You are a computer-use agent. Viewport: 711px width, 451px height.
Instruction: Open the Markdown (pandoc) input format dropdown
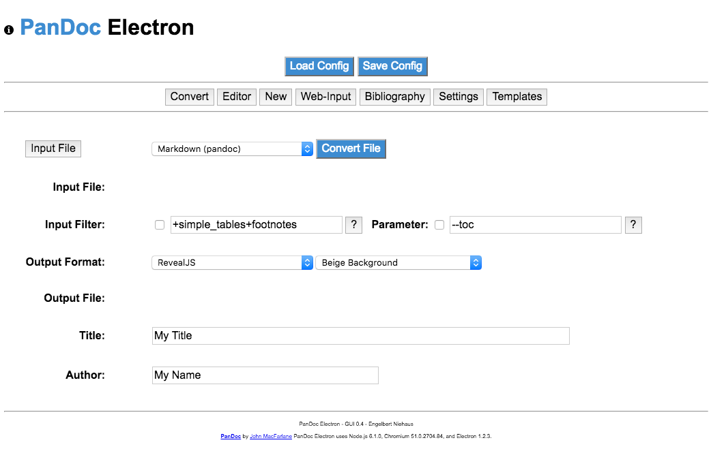pyautogui.click(x=232, y=149)
